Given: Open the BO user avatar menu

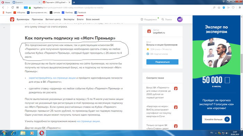Looking at the screenshot, I should (180, 19).
